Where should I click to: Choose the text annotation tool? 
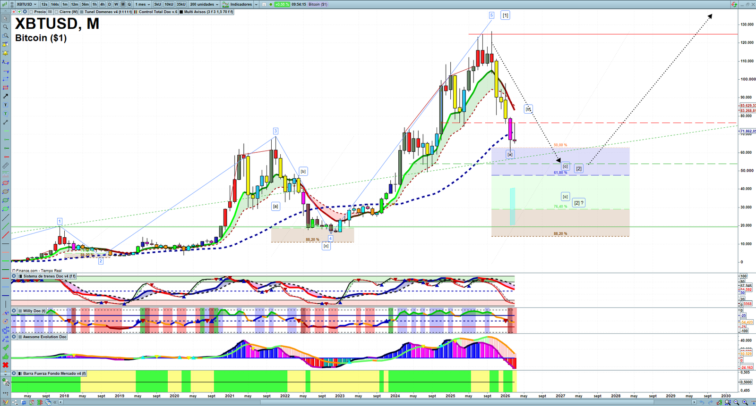click(x=6, y=105)
